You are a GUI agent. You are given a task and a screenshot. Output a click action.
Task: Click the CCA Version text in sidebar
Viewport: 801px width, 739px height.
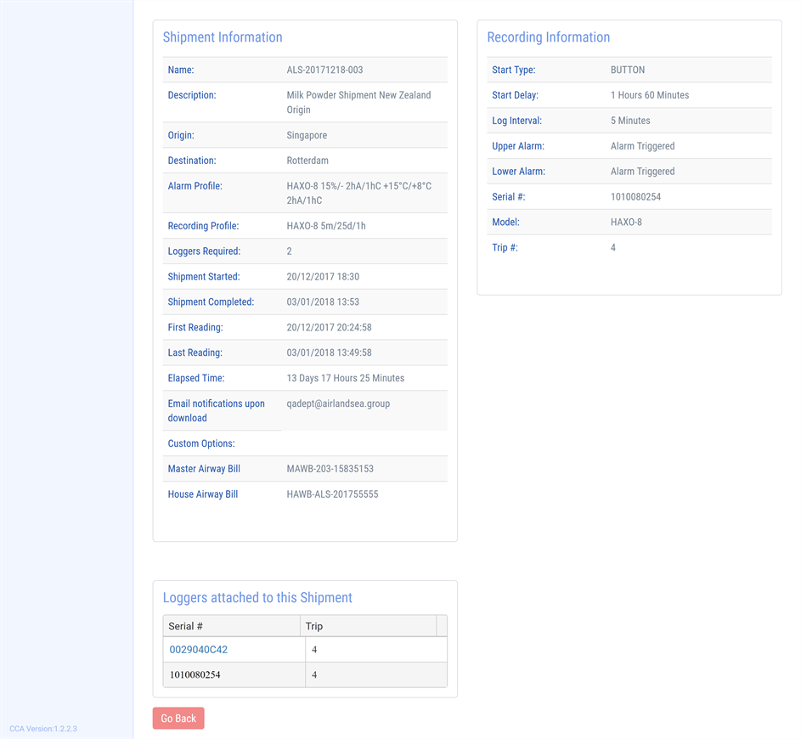coord(43,729)
